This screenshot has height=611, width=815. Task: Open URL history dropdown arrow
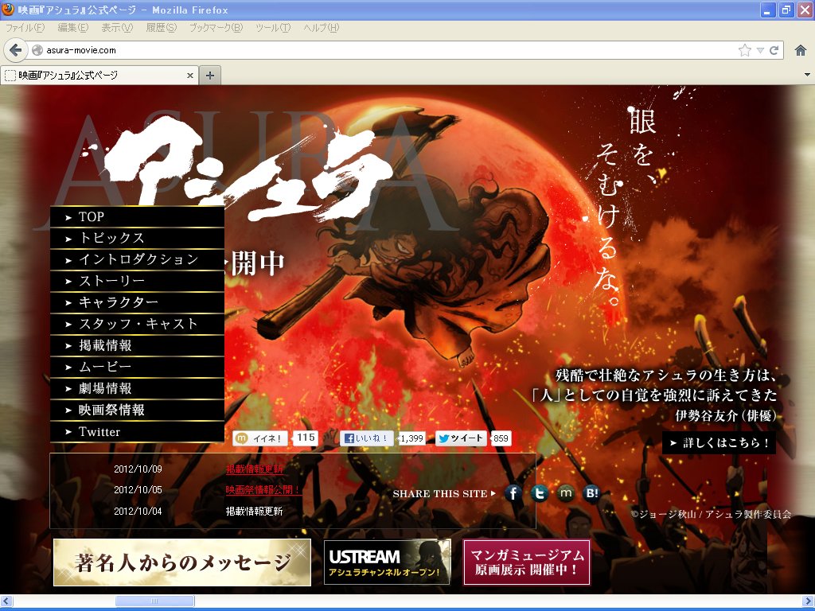(x=760, y=50)
